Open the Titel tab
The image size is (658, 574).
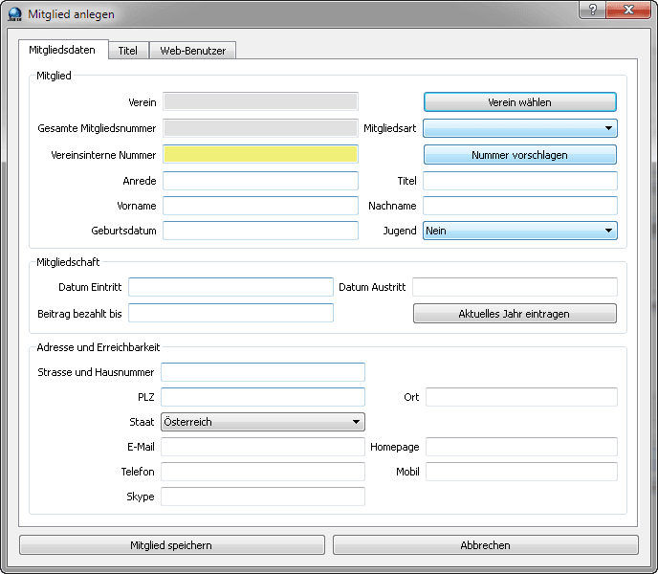(x=127, y=51)
